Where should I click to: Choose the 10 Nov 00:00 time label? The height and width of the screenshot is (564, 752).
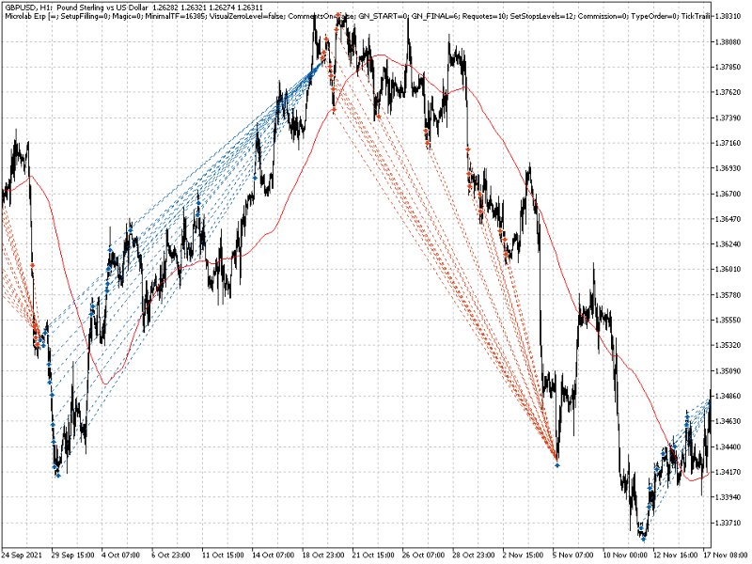click(x=625, y=555)
